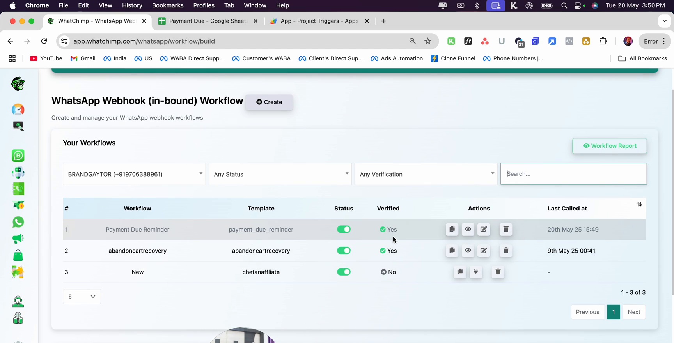Screen dimensions: 674x343
Task: Open the chatbot robot icon in sidebar
Action: coord(18,172)
